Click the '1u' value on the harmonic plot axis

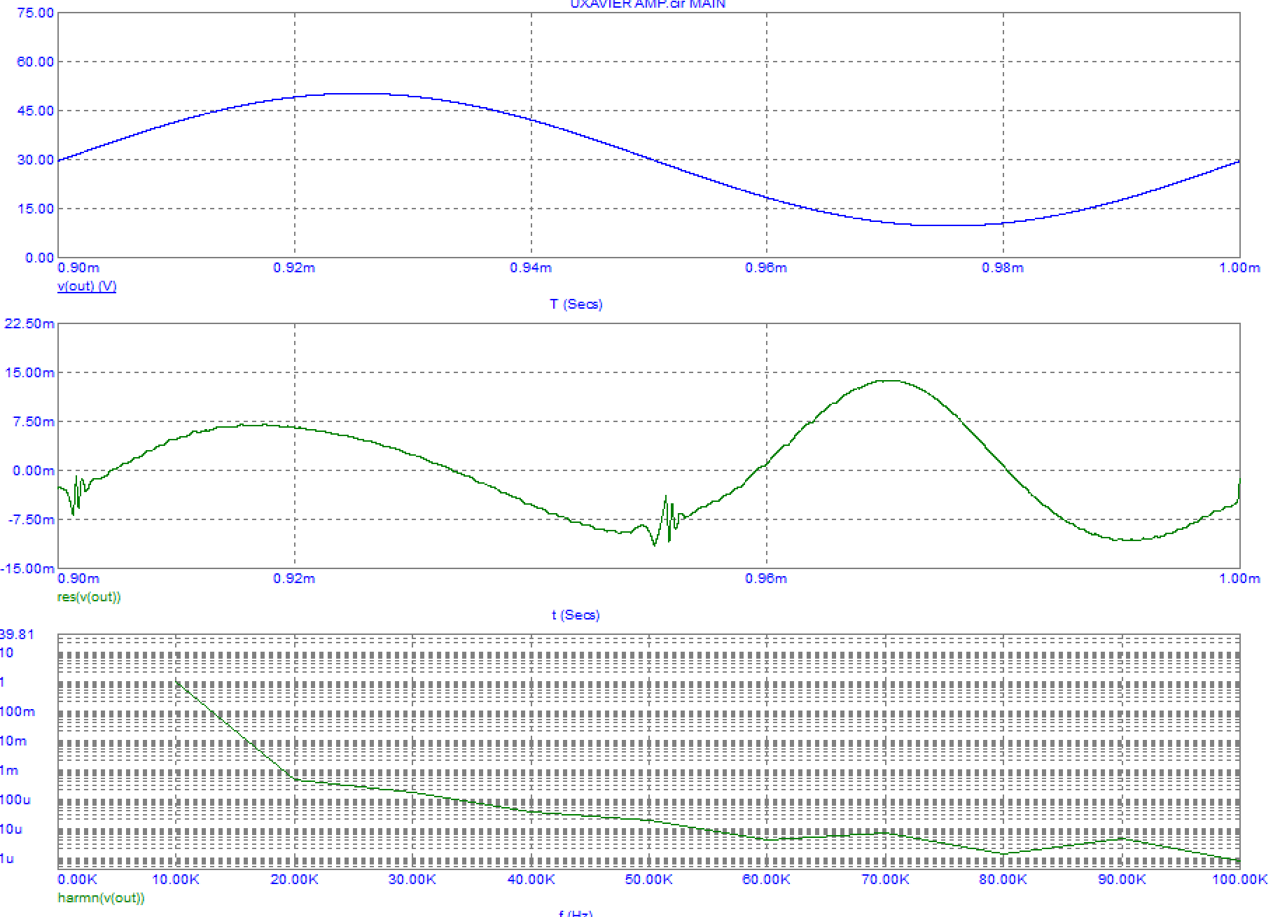(7, 859)
